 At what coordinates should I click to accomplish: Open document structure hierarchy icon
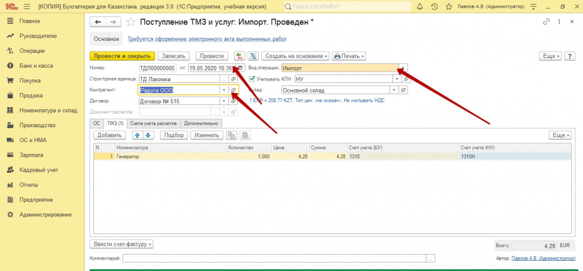pyautogui.click(x=253, y=56)
